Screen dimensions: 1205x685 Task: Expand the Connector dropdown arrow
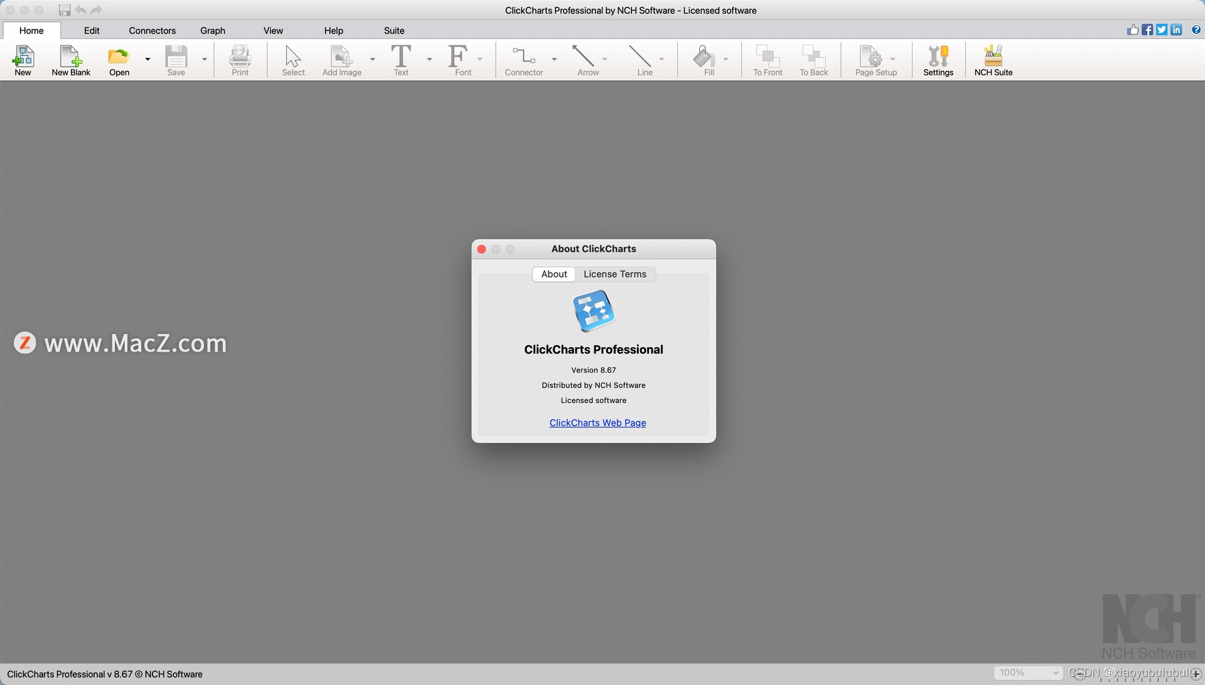tap(554, 59)
